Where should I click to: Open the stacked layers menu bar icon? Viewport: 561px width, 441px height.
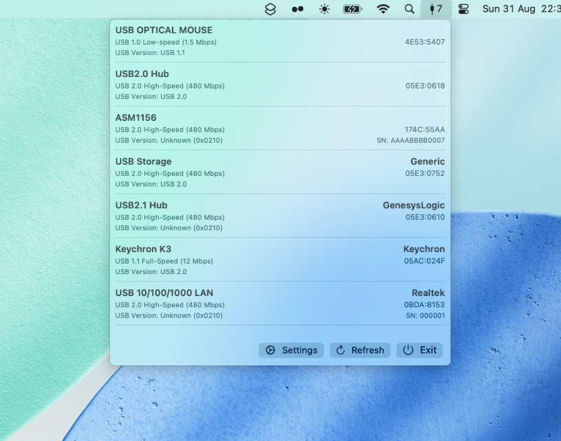(270, 9)
